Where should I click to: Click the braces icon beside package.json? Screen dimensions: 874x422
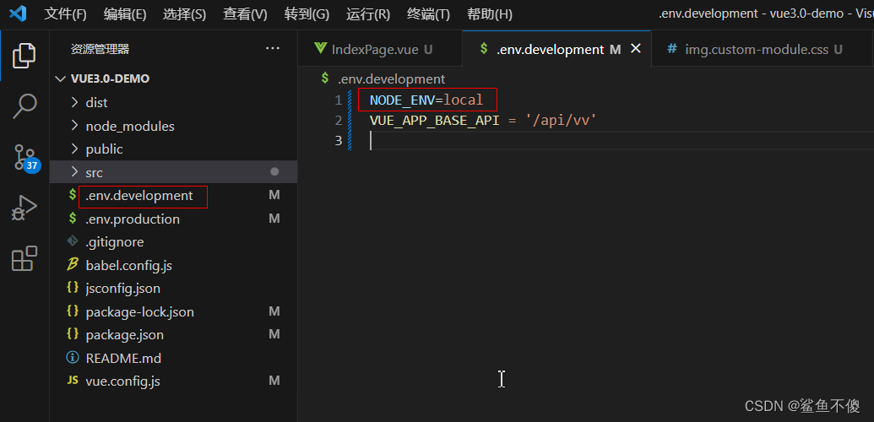[x=73, y=334]
